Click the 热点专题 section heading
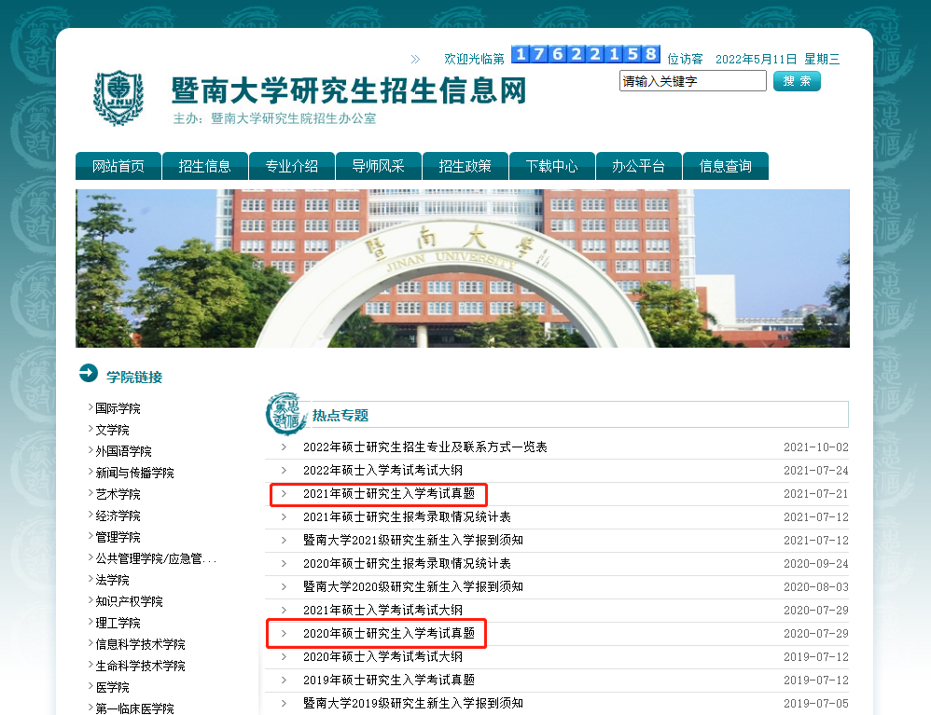This screenshot has width=931, height=715. point(340,416)
